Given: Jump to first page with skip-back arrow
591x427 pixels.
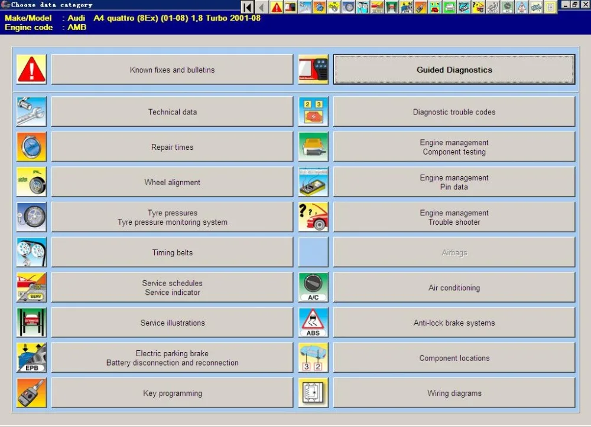Looking at the screenshot, I should click(x=247, y=7).
